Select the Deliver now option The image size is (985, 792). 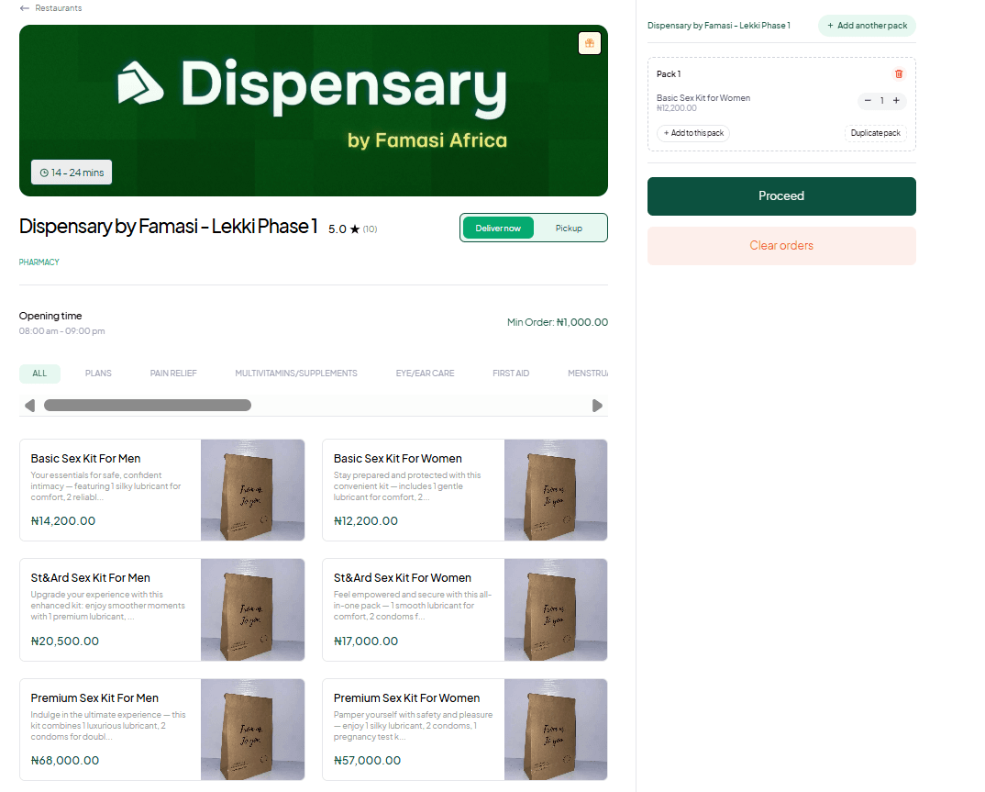click(498, 229)
